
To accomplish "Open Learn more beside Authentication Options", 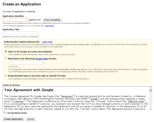I will click(47, 42).
